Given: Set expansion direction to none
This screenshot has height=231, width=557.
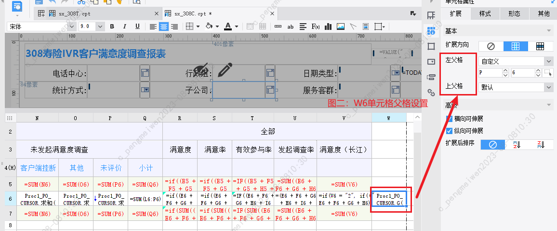Looking at the screenshot, I should pos(491,46).
